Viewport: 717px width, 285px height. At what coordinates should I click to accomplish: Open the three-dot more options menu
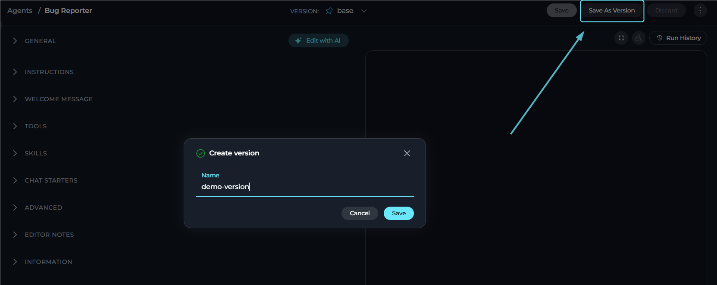[700, 10]
